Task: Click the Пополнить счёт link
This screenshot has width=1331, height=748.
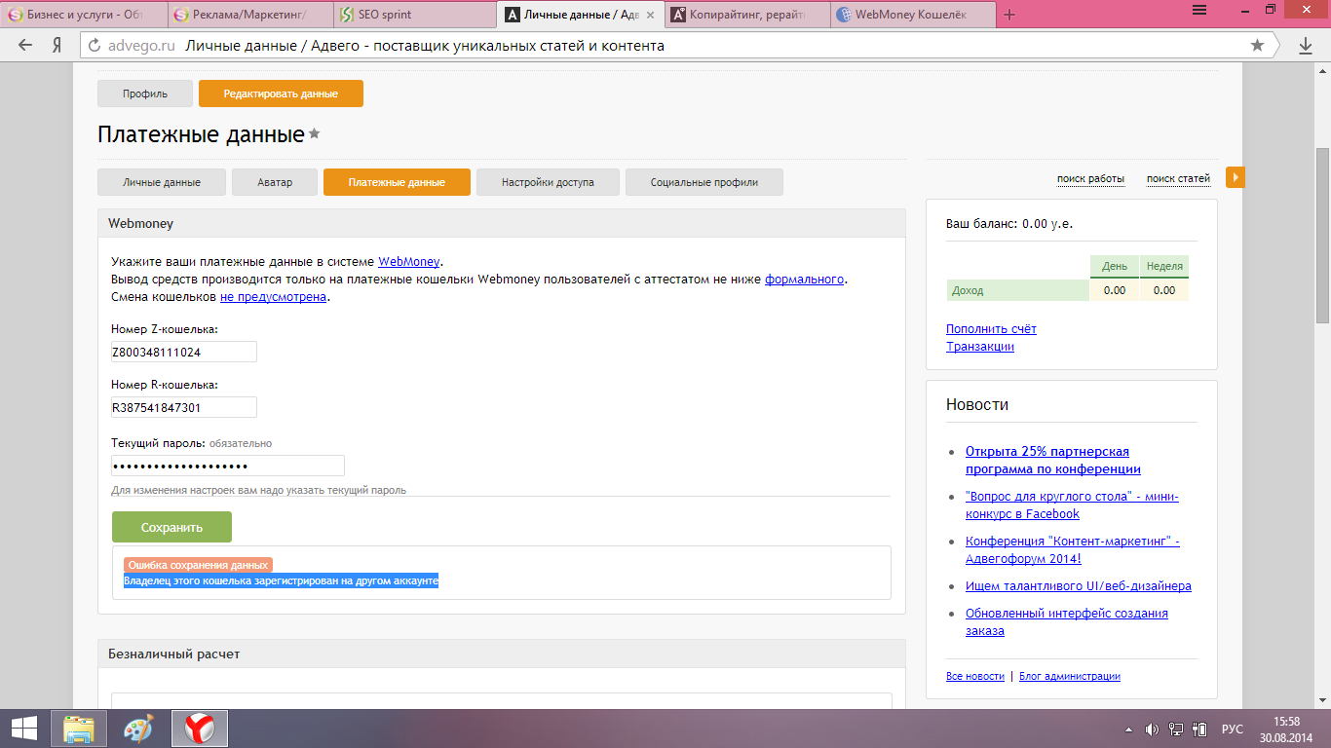Action: tap(991, 329)
